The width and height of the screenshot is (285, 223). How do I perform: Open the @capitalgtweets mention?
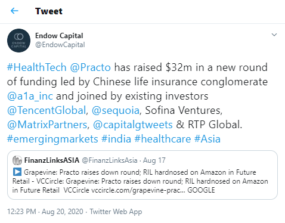point(133,125)
